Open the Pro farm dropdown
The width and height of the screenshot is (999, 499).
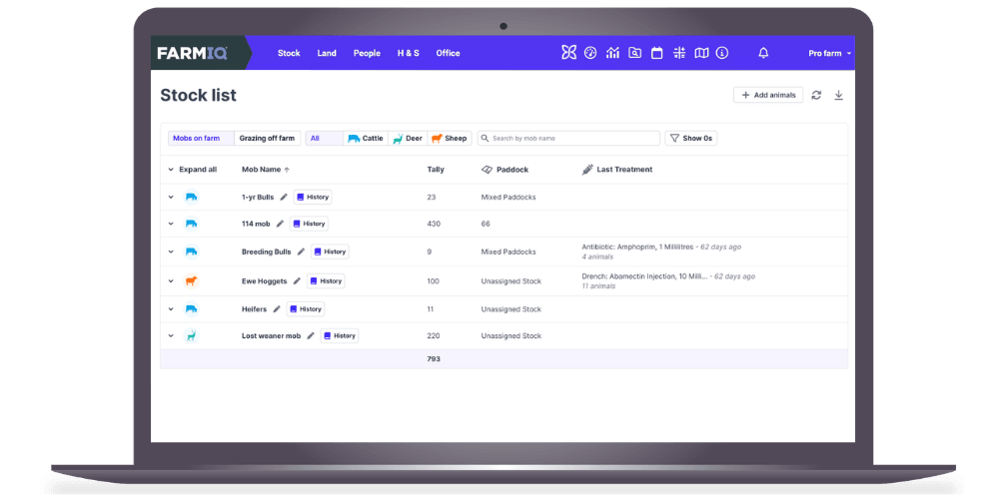pyautogui.click(x=829, y=53)
